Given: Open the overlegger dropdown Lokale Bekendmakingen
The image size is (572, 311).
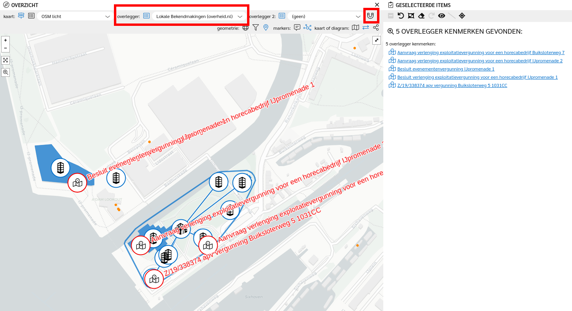Looking at the screenshot, I should [x=199, y=16].
